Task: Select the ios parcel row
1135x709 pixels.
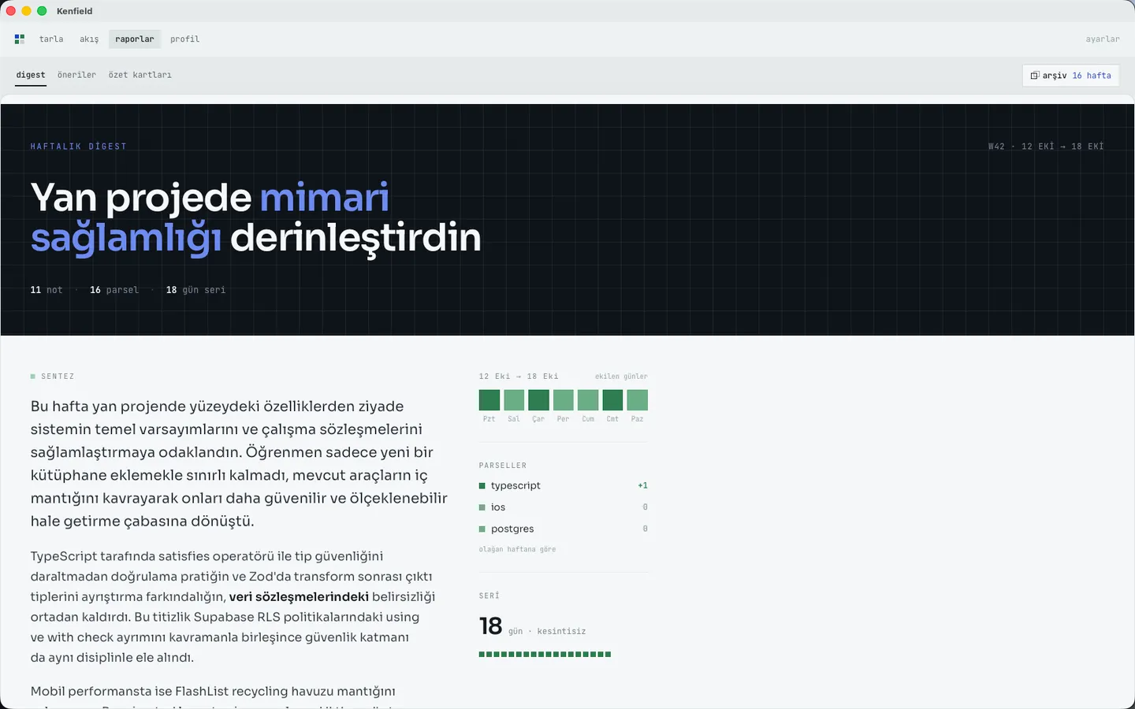Action: click(564, 507)
